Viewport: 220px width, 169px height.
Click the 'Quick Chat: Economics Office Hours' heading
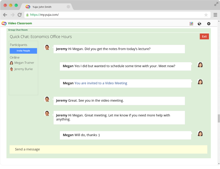[x=41, y=37]
